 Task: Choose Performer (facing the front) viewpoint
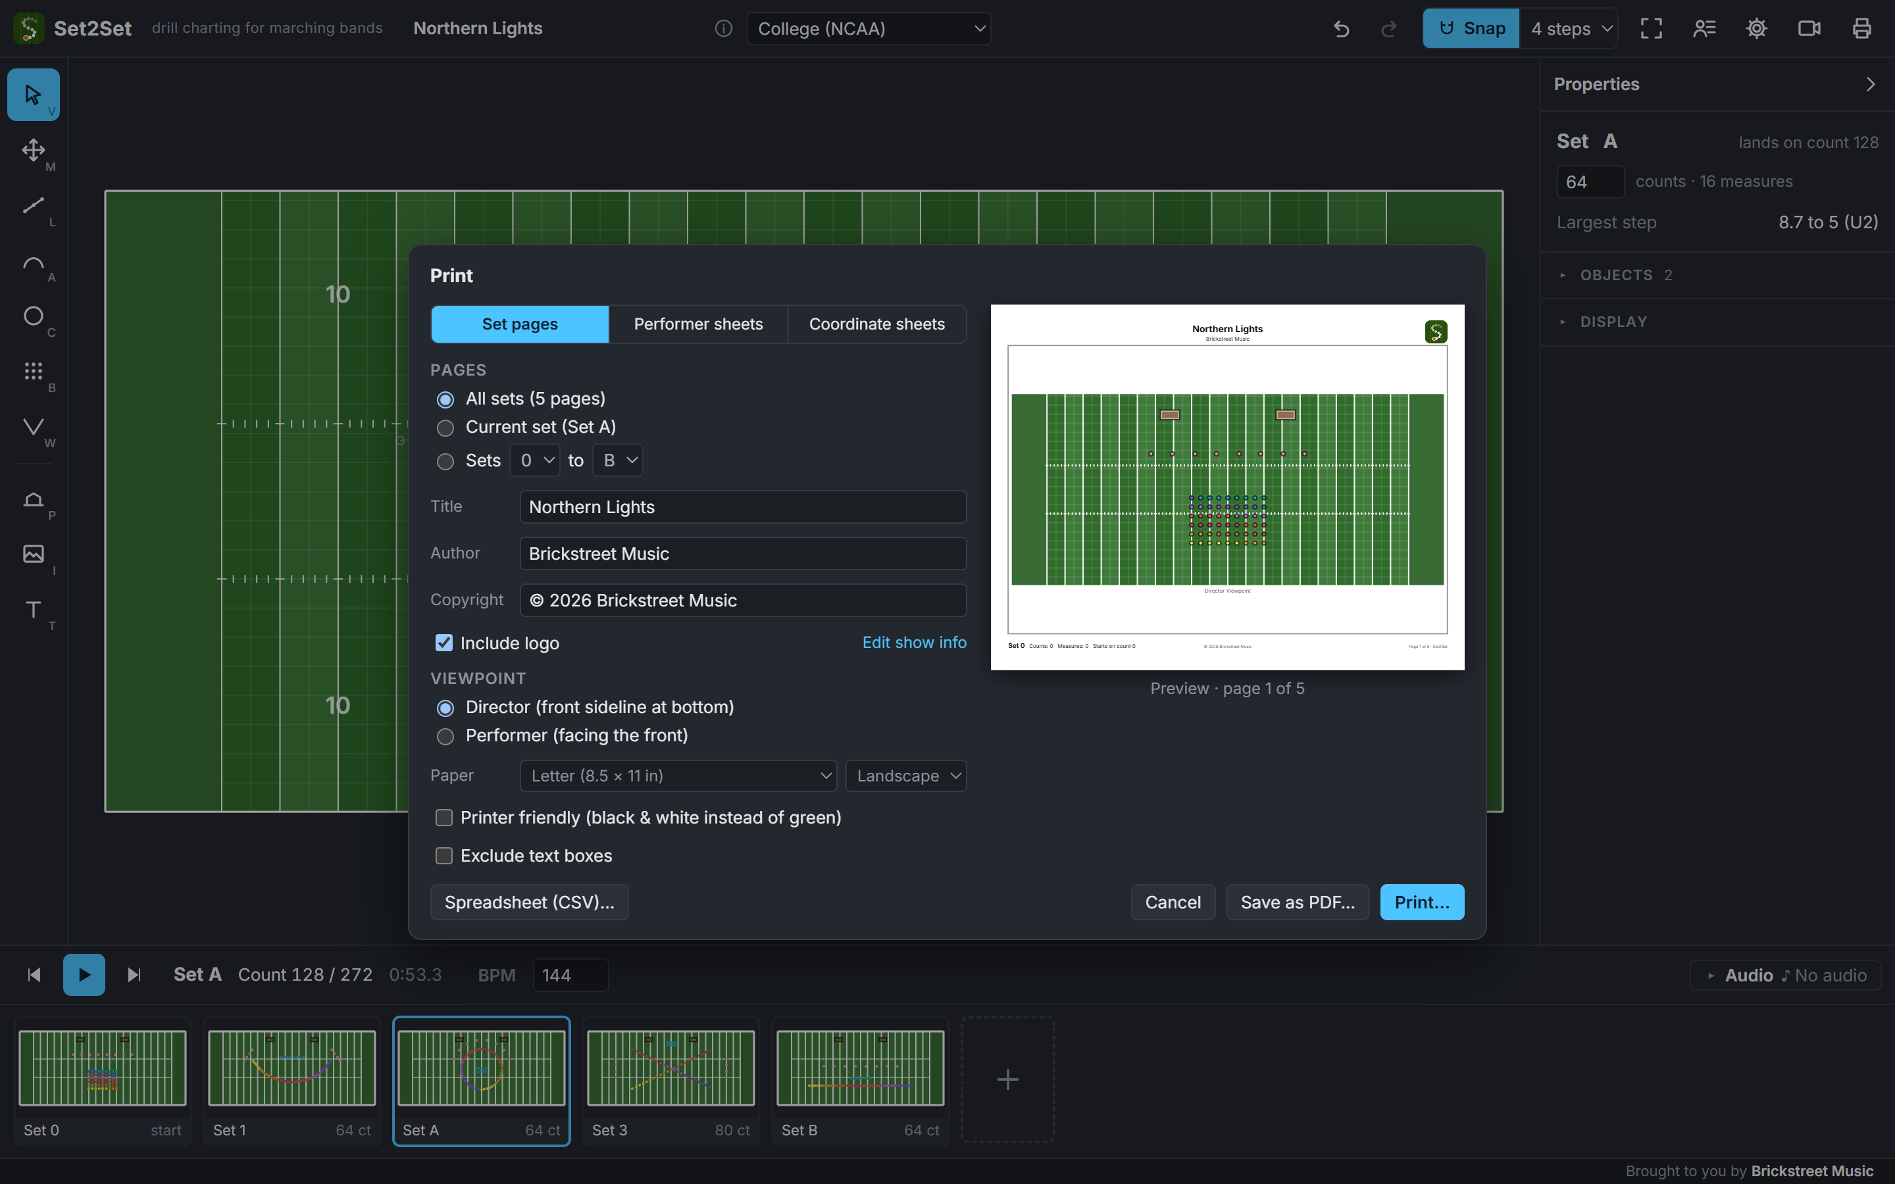[445, 737]
